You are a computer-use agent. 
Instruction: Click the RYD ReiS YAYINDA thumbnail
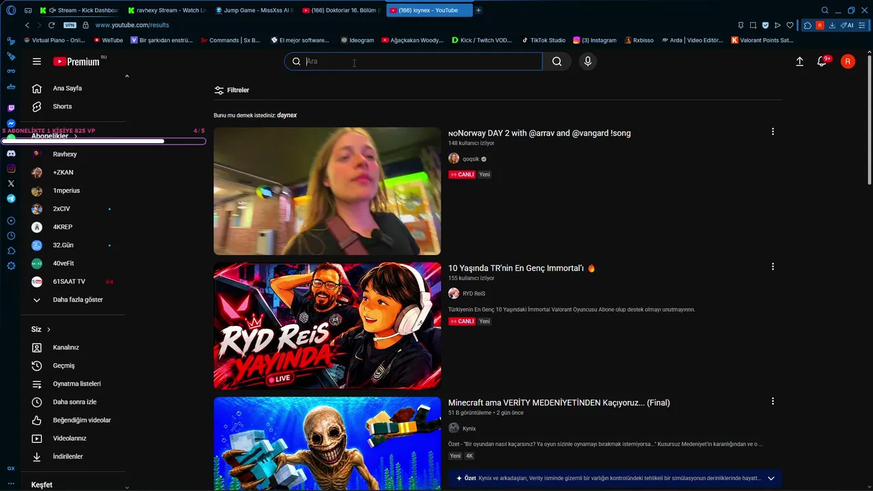click(327, 325)
